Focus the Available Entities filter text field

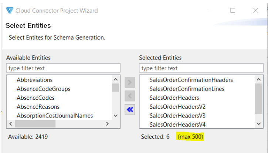click(63, 68)
